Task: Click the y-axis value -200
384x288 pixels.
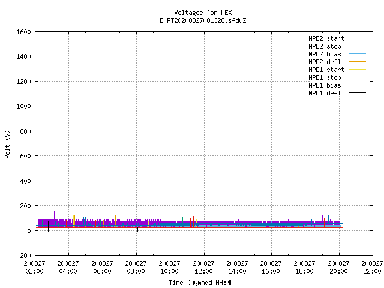Action: point(23,256)
